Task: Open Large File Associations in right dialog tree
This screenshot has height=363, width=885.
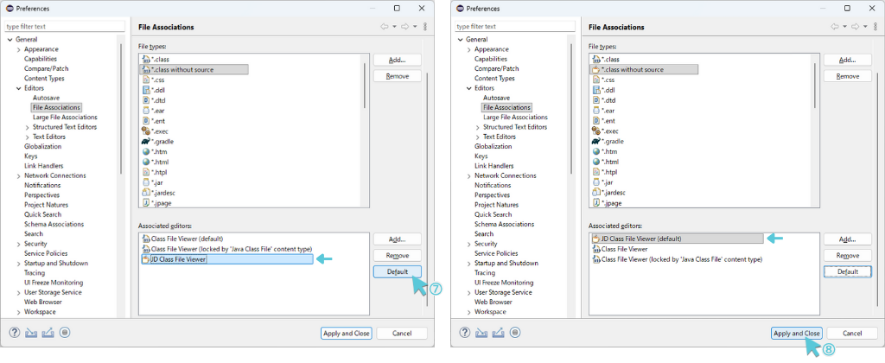Action: pos(514,117)
